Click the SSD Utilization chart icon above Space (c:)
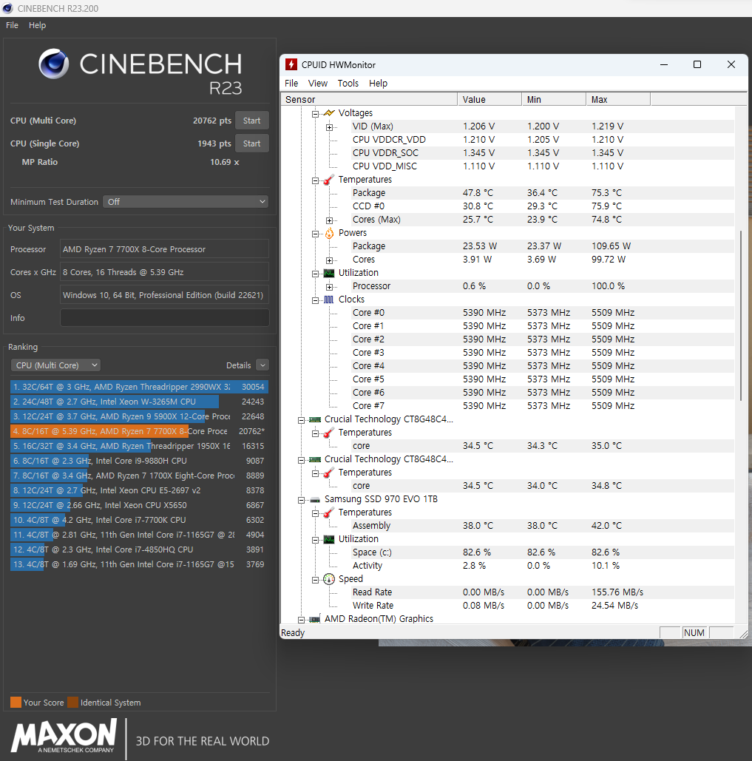 click(x=329, y=540)
